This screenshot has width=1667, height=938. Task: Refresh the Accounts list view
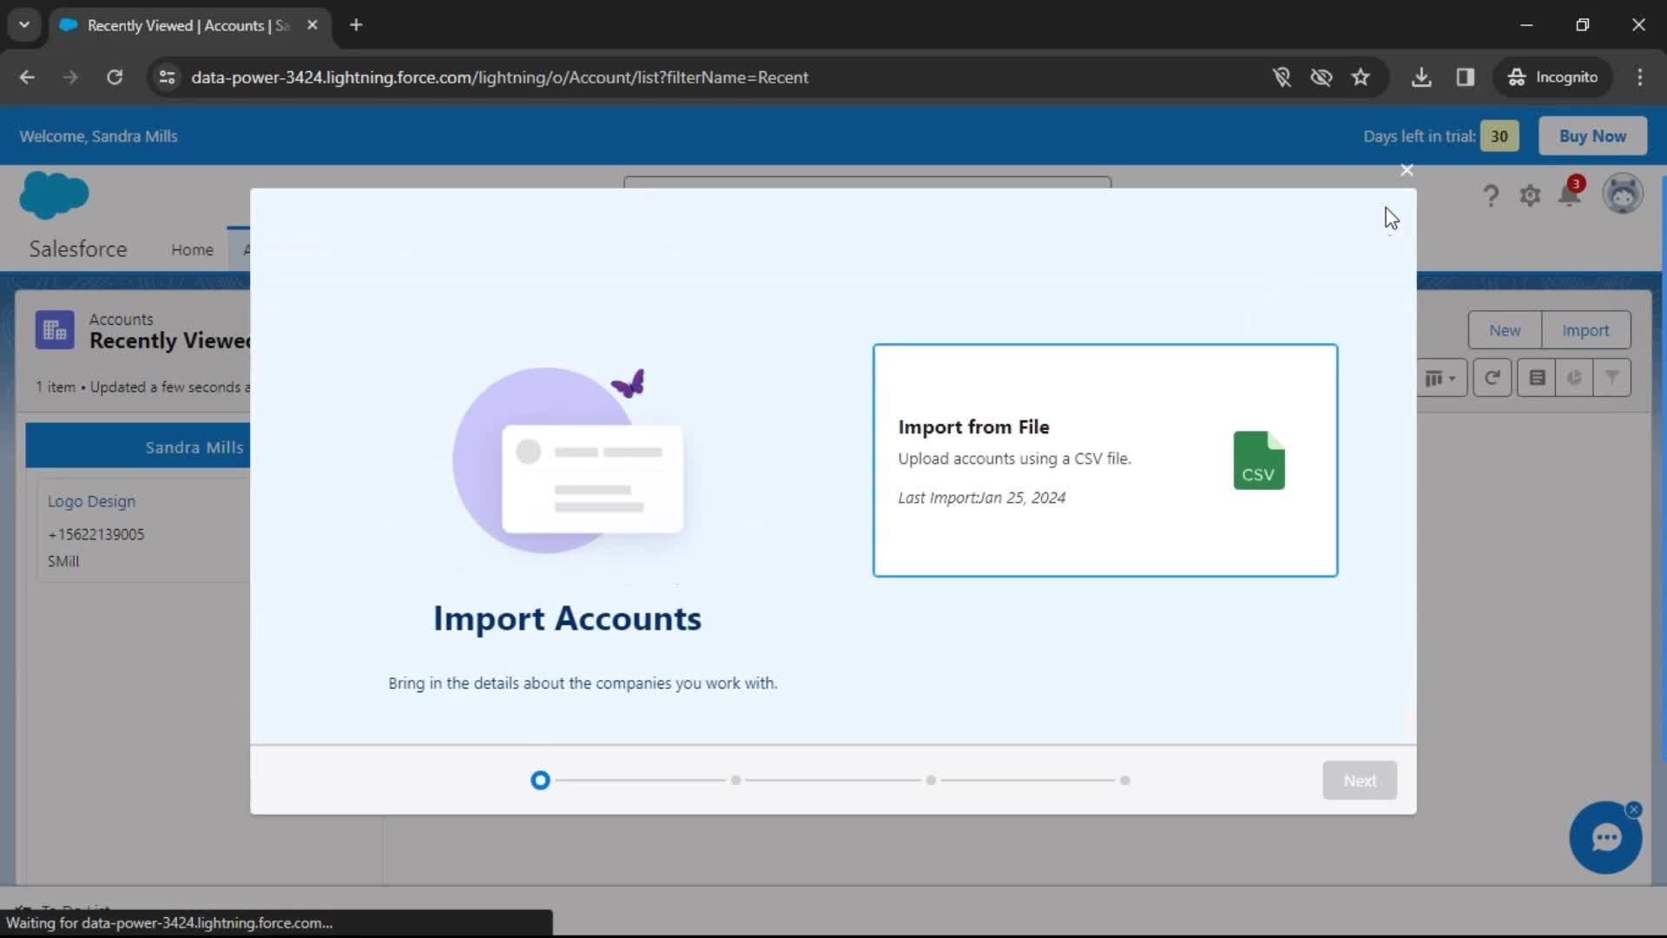pos(1492,378)
